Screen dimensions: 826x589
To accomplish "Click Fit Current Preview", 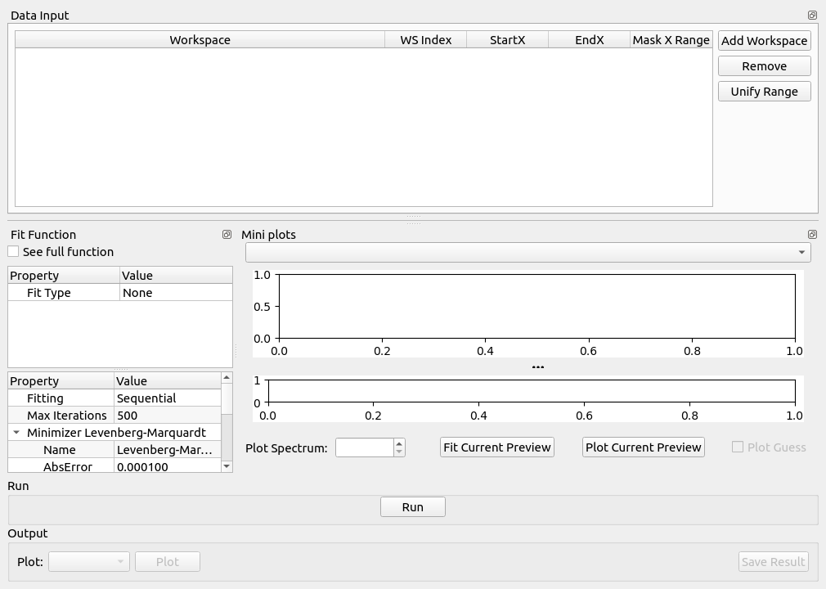I will 496,447.
